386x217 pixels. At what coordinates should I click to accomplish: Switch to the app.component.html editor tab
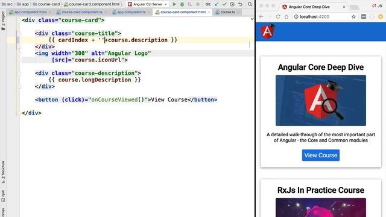30,12
